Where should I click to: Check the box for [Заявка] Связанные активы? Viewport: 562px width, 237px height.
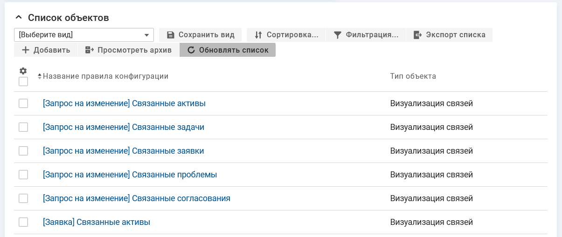point(23,222)
